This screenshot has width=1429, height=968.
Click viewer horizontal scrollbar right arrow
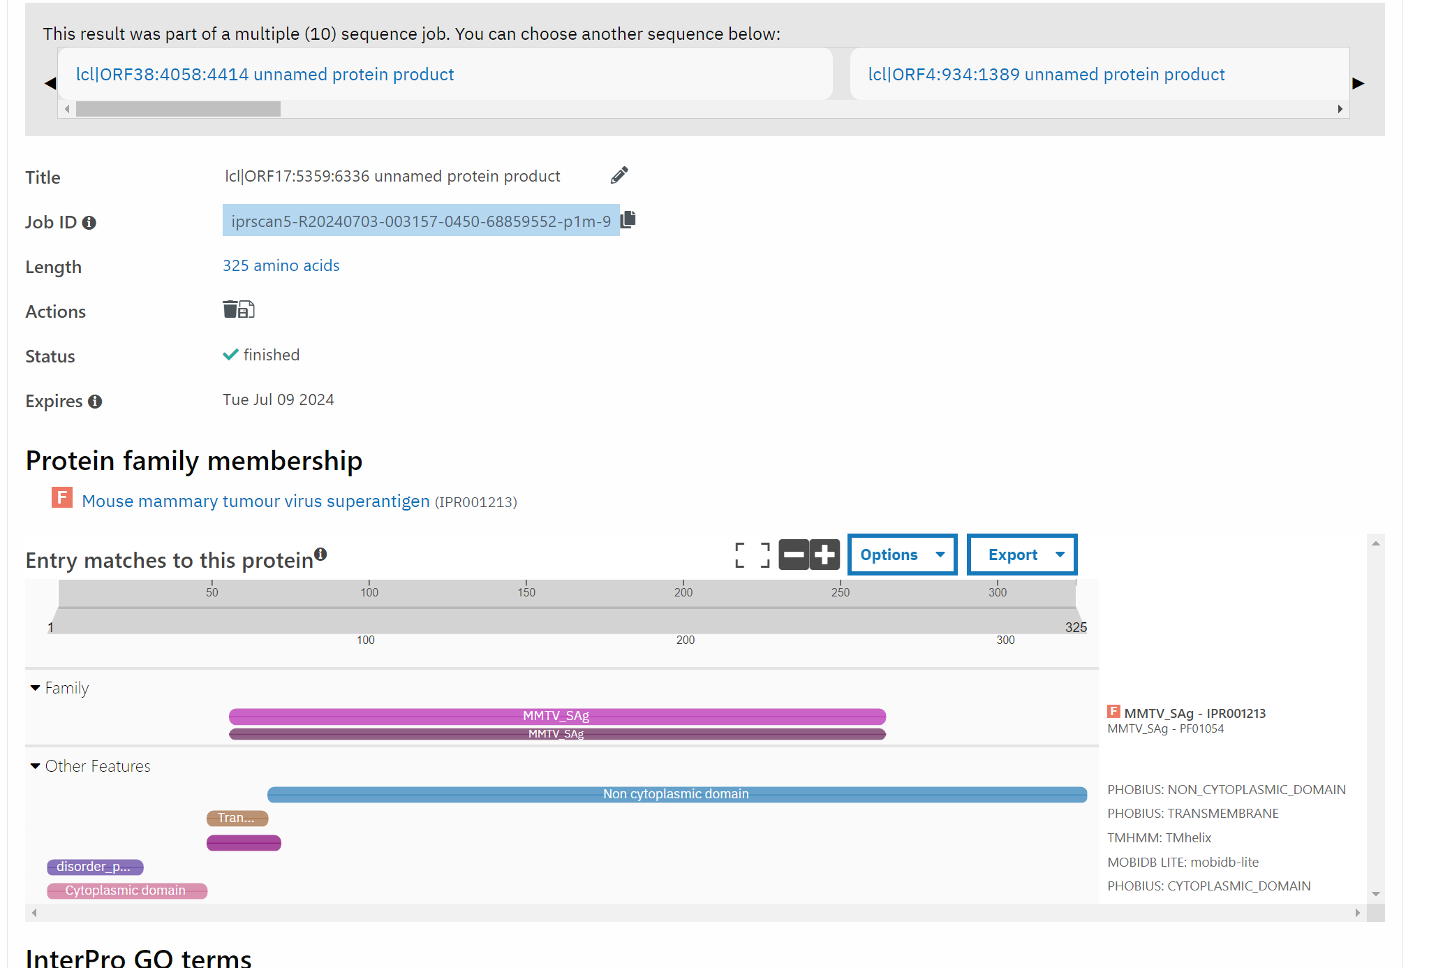coord(1357,913)
